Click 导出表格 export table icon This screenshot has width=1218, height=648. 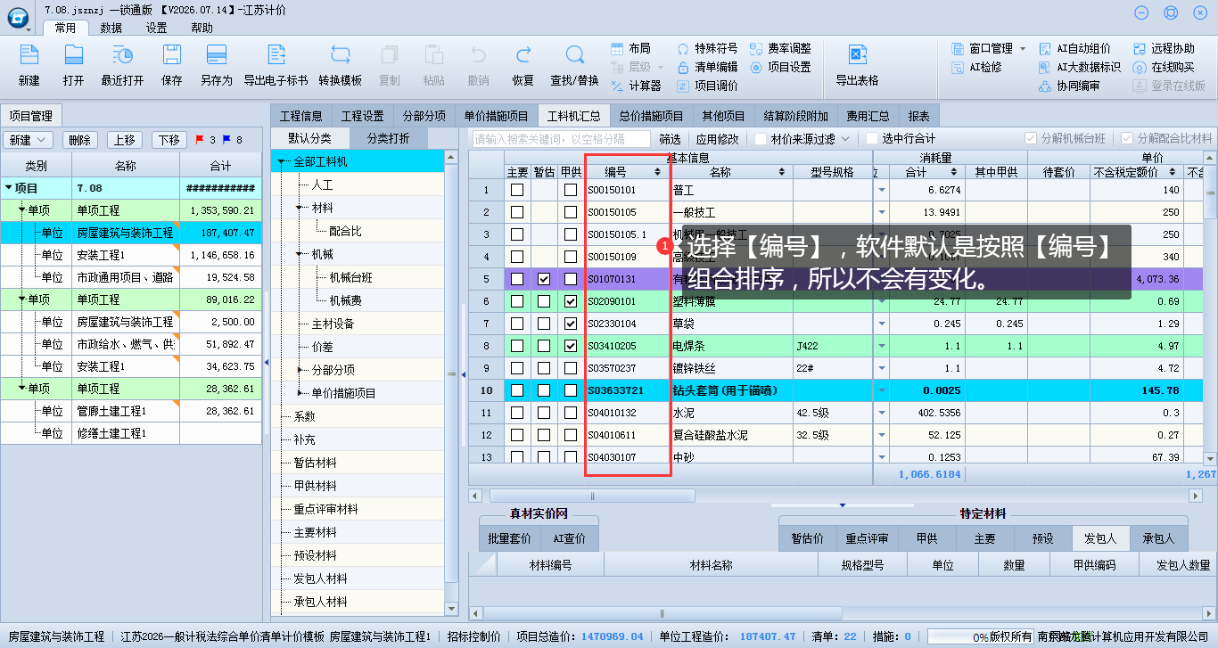click(x=857, y=64)
